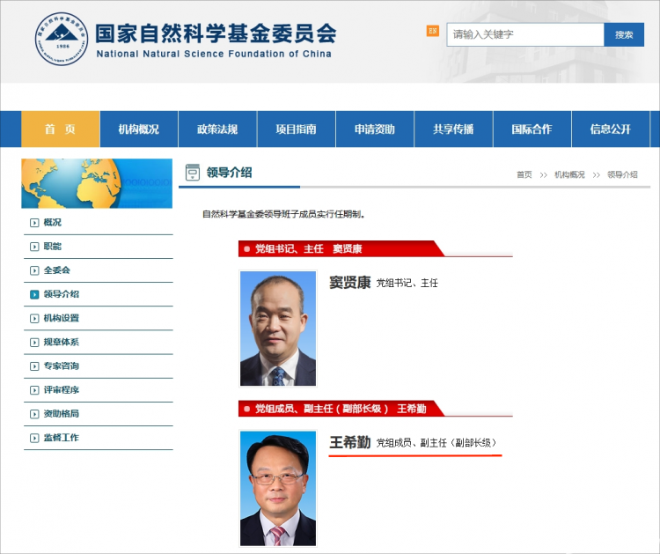Click the arrow icon beside 资助格局

34,414
